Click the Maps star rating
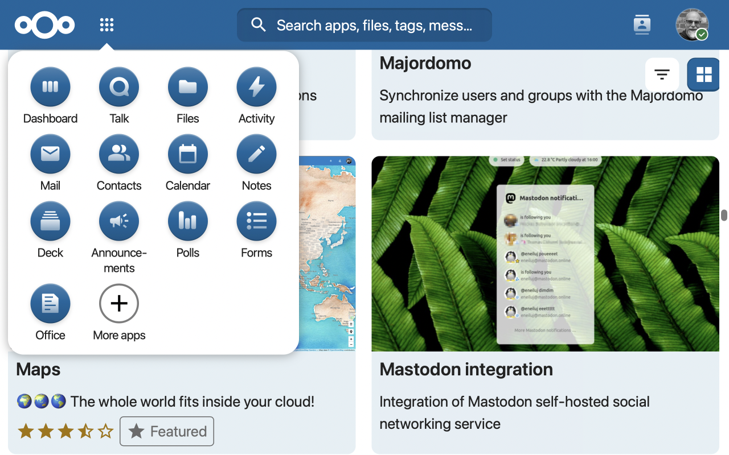This screenshot has width=729, height=455. pos(65,431)
